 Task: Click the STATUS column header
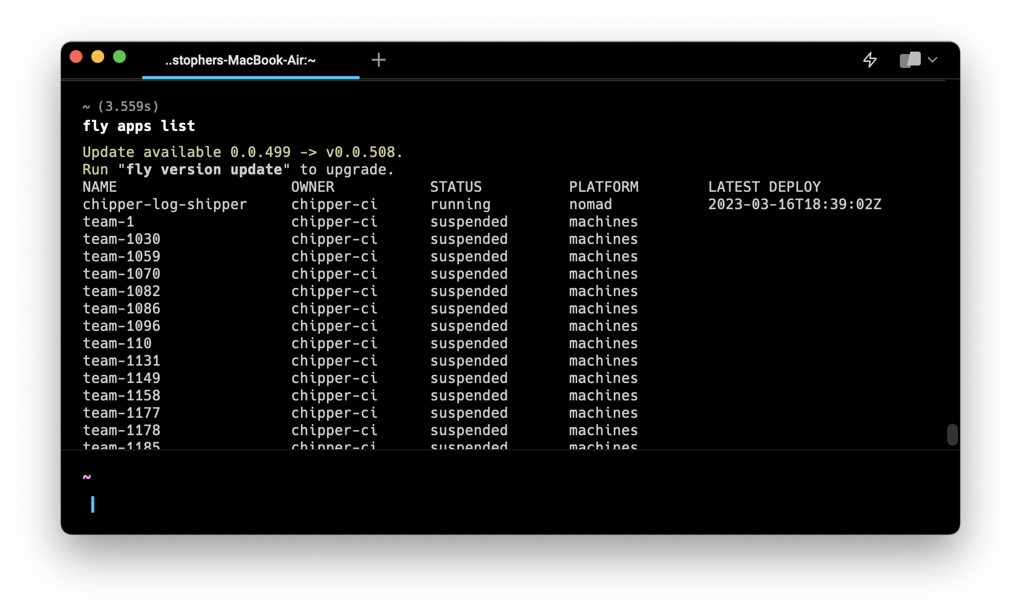(x=456, y=187)
